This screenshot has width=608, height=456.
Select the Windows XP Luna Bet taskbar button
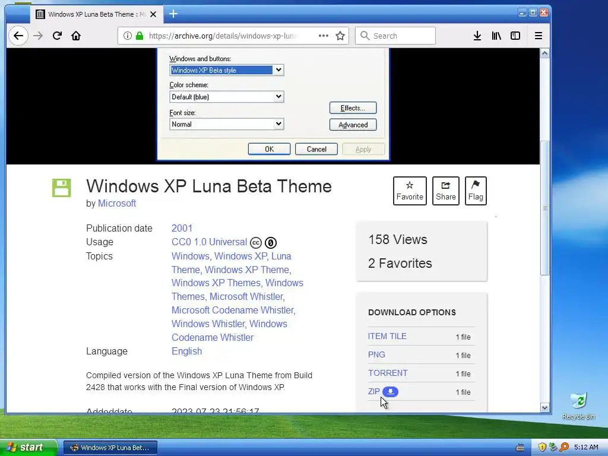click(x=110, y=448)
